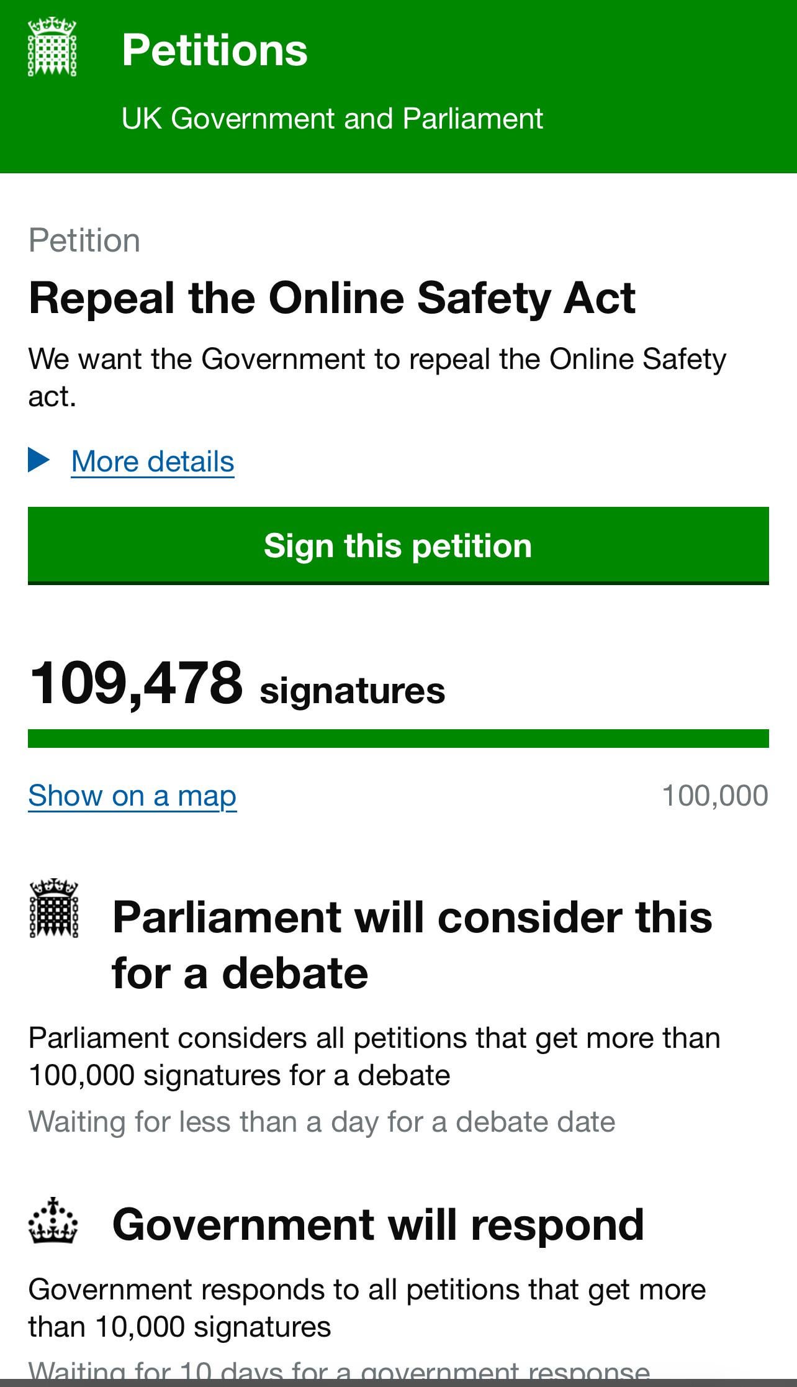Expand the More details disclosure triangle
The width and height of the screenshot is (797, 1387).
point(39,460)
